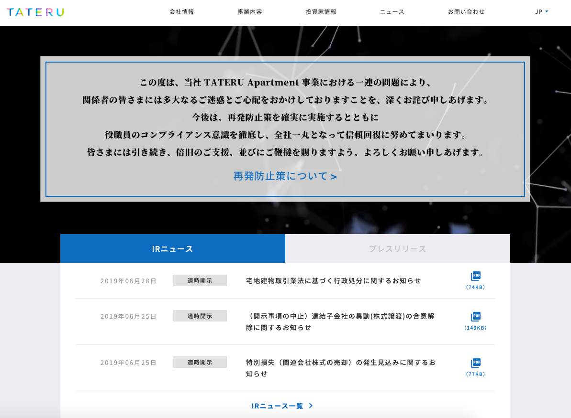This screenshot has height=418, width=571.
Task: Click 適時開示 tag on 06月28日 row
Action: [200, 280]
